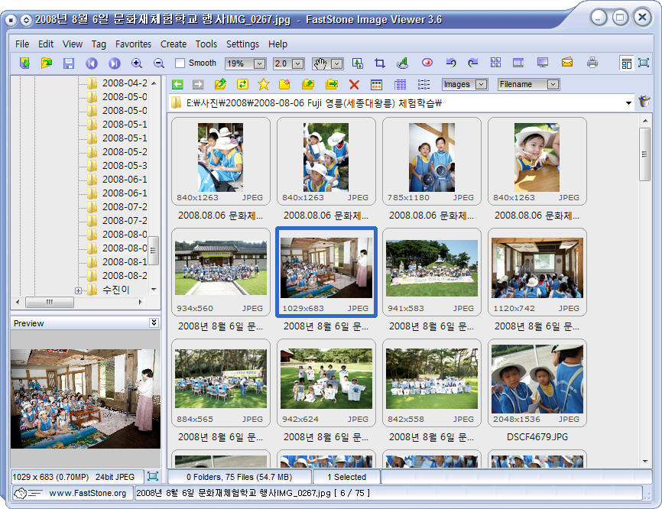Click the folder tree scroll up arrow
The width and height of the screenshot is (662, 509).
tap(154, 83)
